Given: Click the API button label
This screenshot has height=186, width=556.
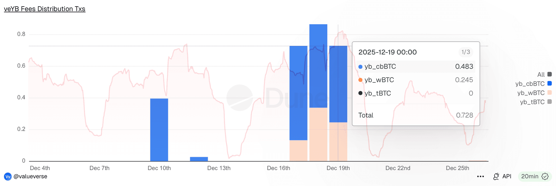Looking at the screenshot, I should [507, 177].
